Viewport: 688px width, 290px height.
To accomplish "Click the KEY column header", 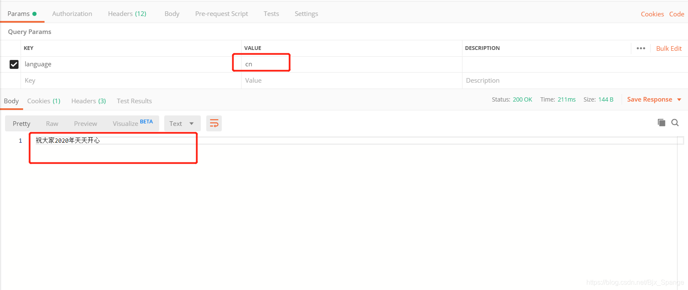I will 29,48.
